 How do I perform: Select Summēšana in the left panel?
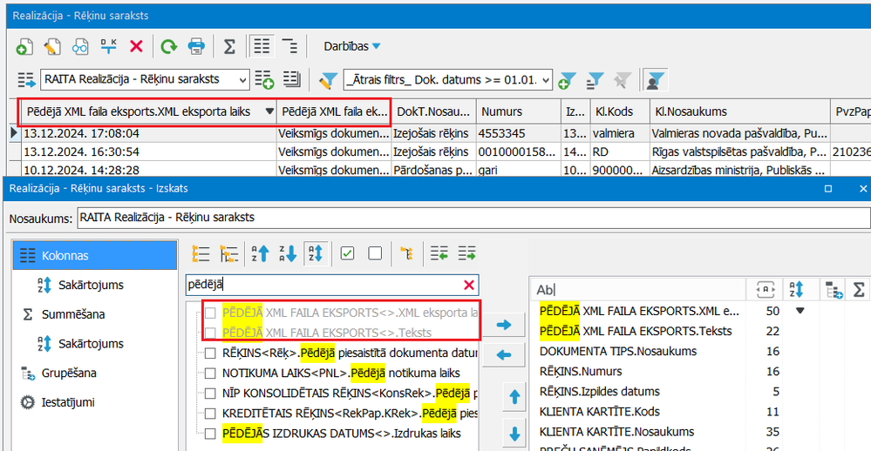coord(71,313)
